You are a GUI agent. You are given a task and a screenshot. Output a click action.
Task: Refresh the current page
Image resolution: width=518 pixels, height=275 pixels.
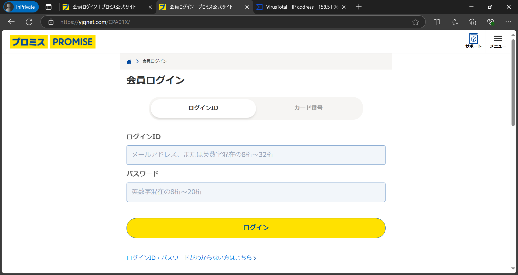(x=29, y=22)
